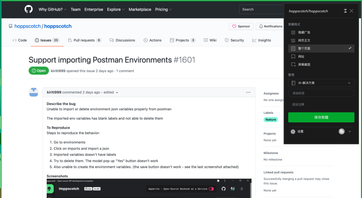
Task: Click the green 保存剪藏 save button
Action: pyautogui.click(x=321, y=117)
